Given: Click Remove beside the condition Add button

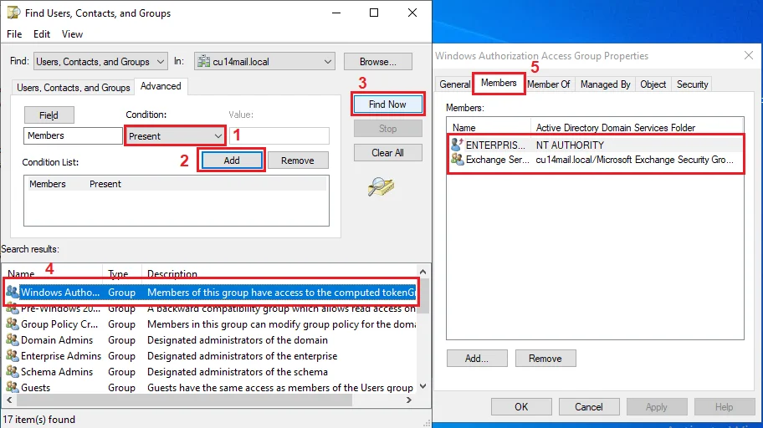Looking at the screenshot, I should (x=298, y=160).
